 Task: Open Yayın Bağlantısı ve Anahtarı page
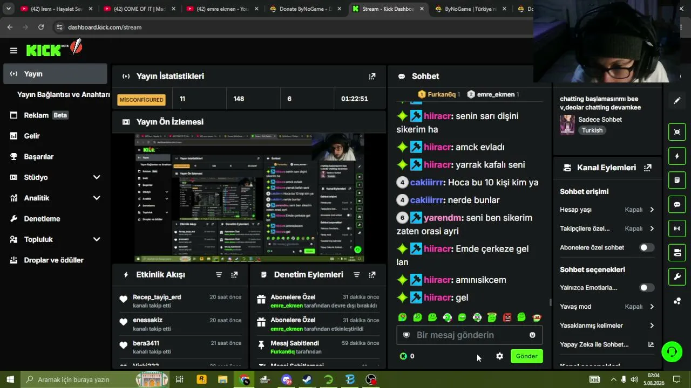(64, 95)
